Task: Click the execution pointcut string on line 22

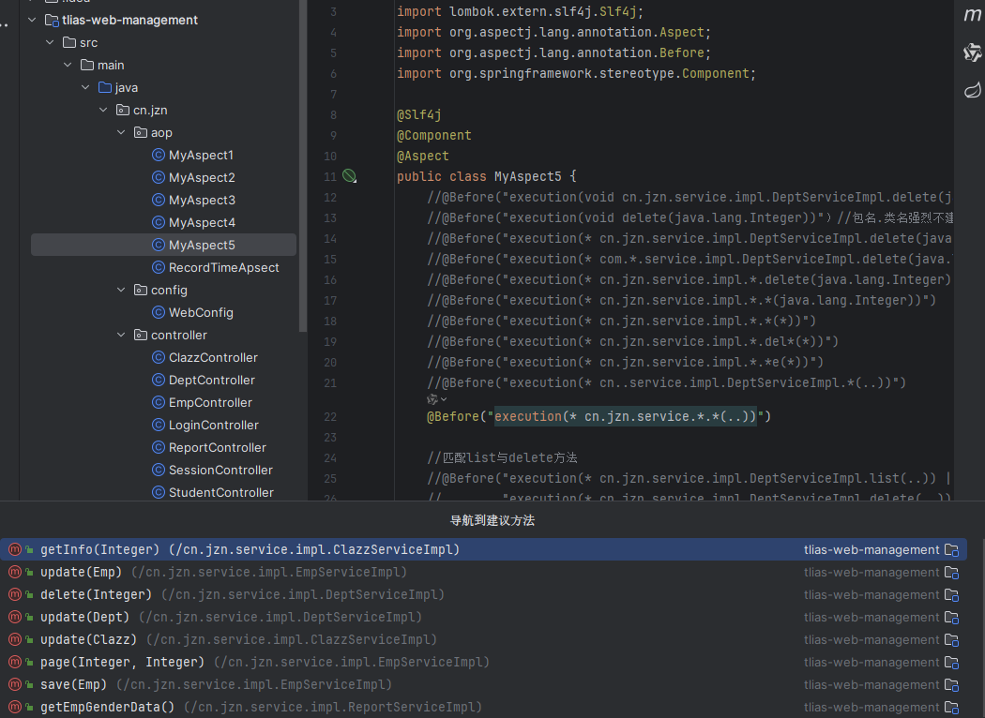Action: click(625, 417)
